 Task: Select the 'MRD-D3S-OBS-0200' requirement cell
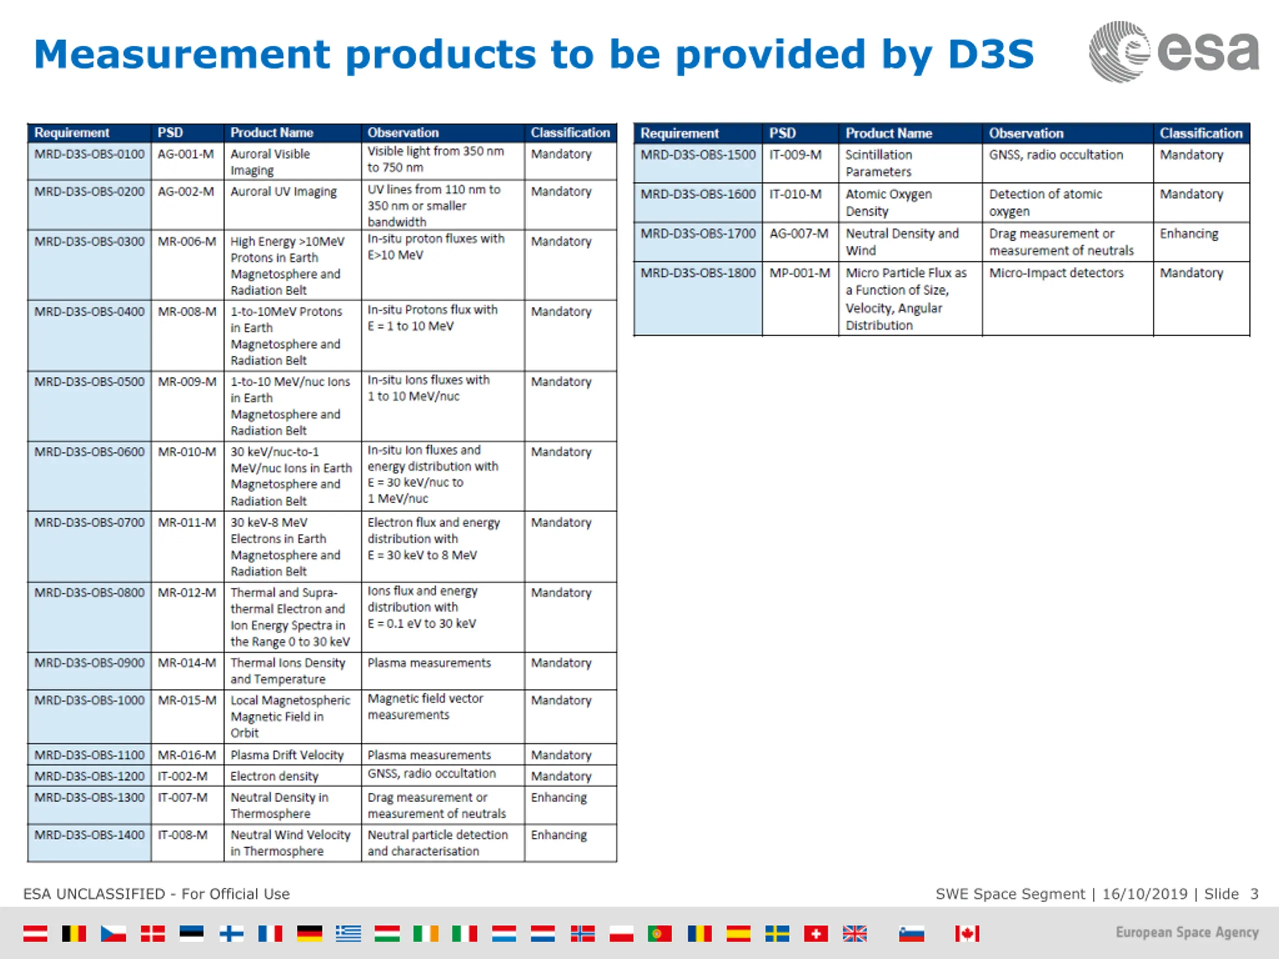coord(89,205)
